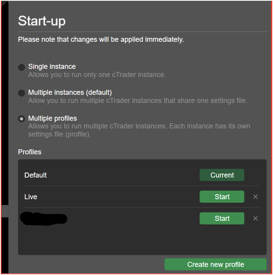Click the Current button for Default profile
The image size is (273, 275).
(222, 175)
